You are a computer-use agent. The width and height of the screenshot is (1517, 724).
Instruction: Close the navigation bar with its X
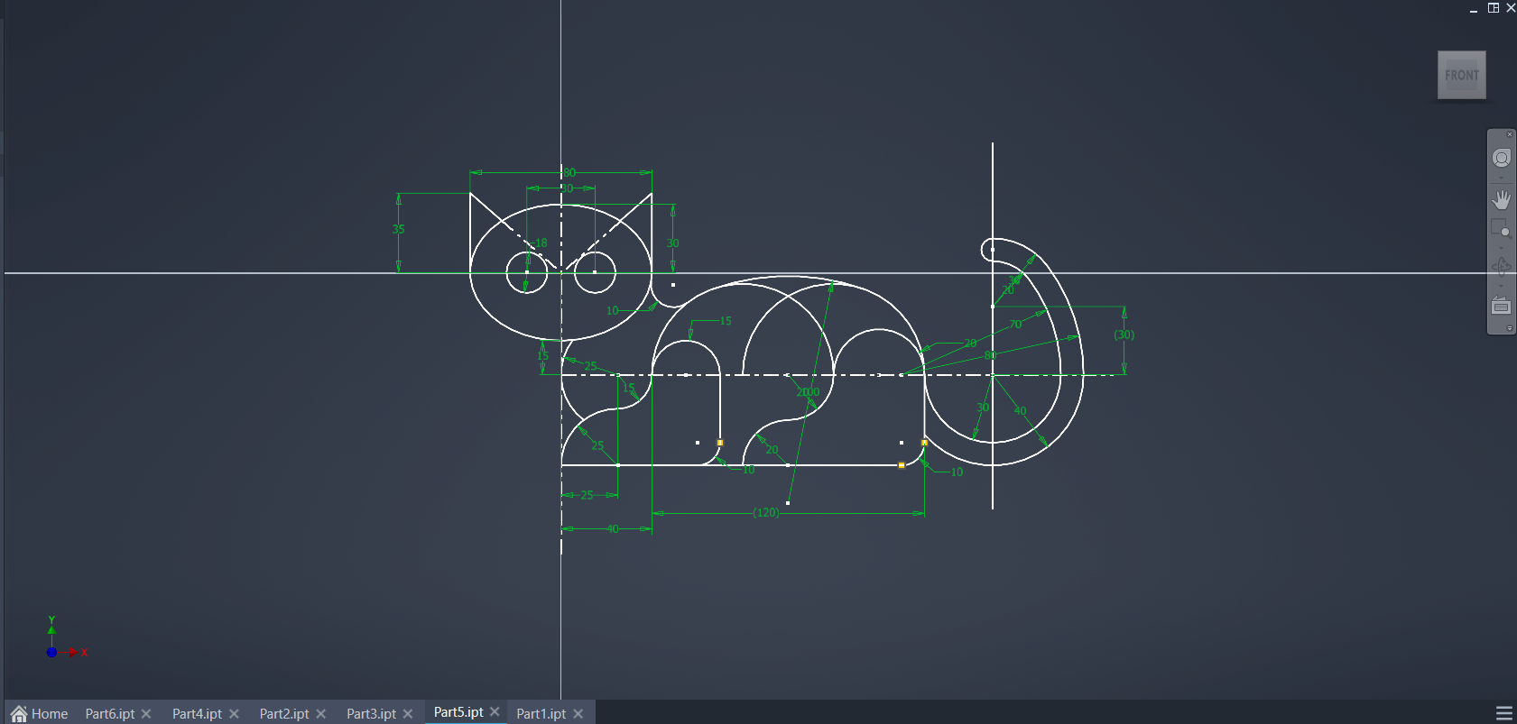[x=1510, y=134]
